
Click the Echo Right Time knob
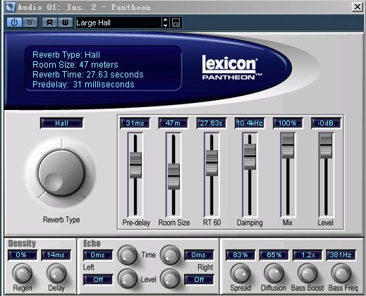(170, 255)
